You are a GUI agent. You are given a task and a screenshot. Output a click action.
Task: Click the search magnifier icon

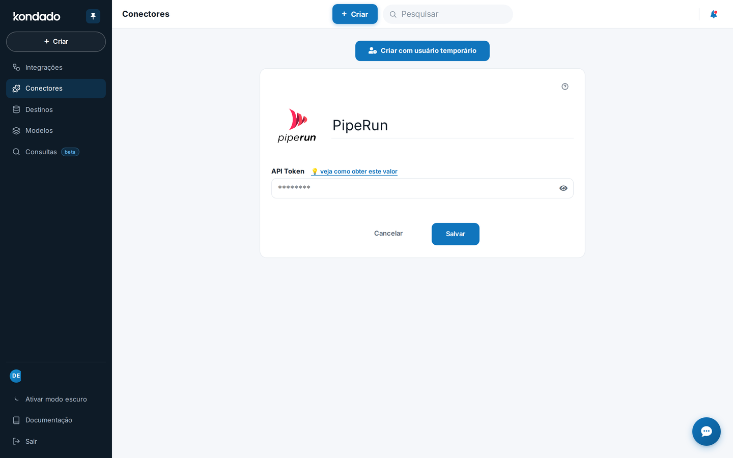(393, 14)
